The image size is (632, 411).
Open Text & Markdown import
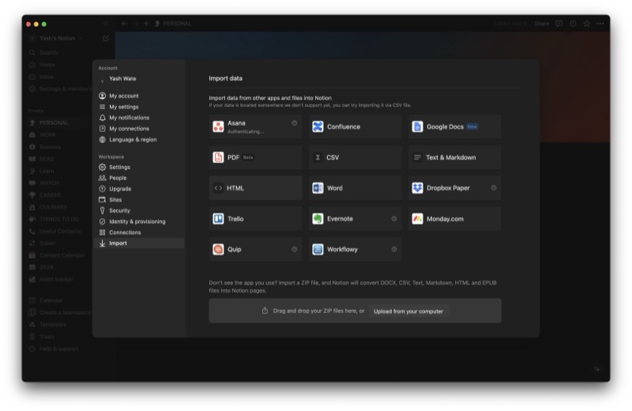coord(455,157)
